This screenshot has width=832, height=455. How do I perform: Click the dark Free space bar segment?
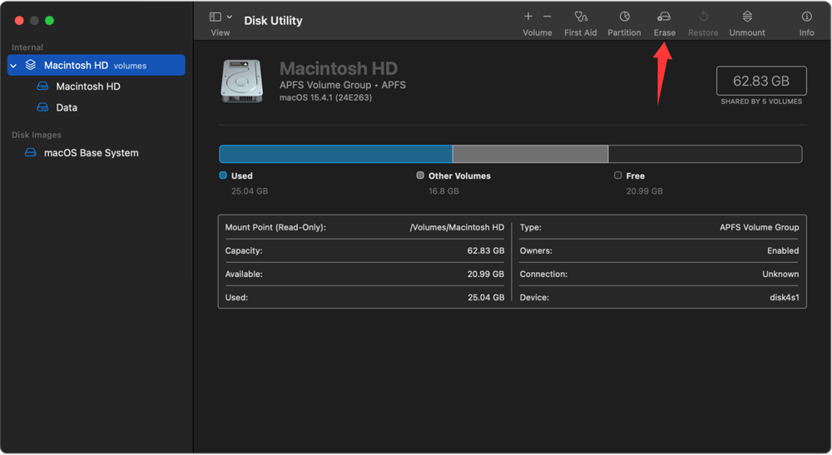point(706,154)
